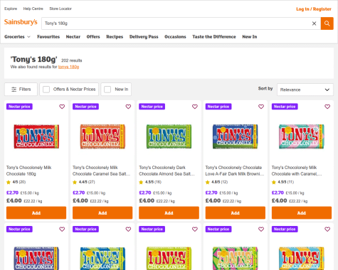Screen dimensions: 338x270
Task: Click the orange search magnifier button
Action: [x=327, y=23]
